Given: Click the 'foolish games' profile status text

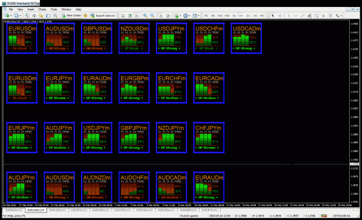Looking at the screenshot, I should click(189, 216).
